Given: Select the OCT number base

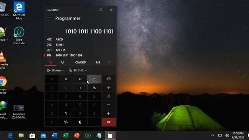Looking at the screenshot, I should pyautogui.click(x=80, y=50).
